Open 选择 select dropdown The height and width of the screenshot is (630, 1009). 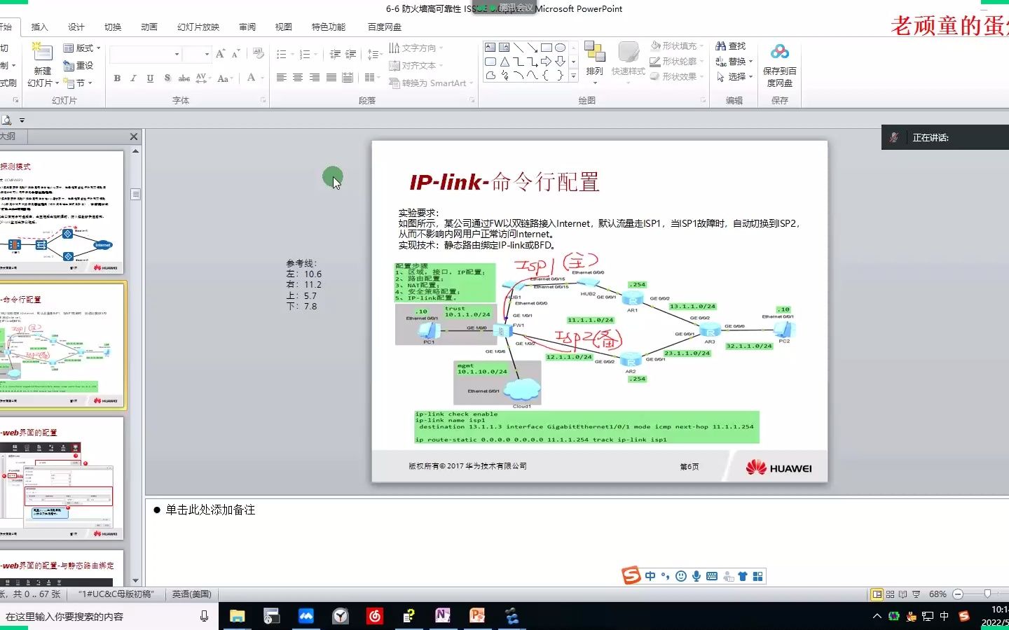point(734,77)
